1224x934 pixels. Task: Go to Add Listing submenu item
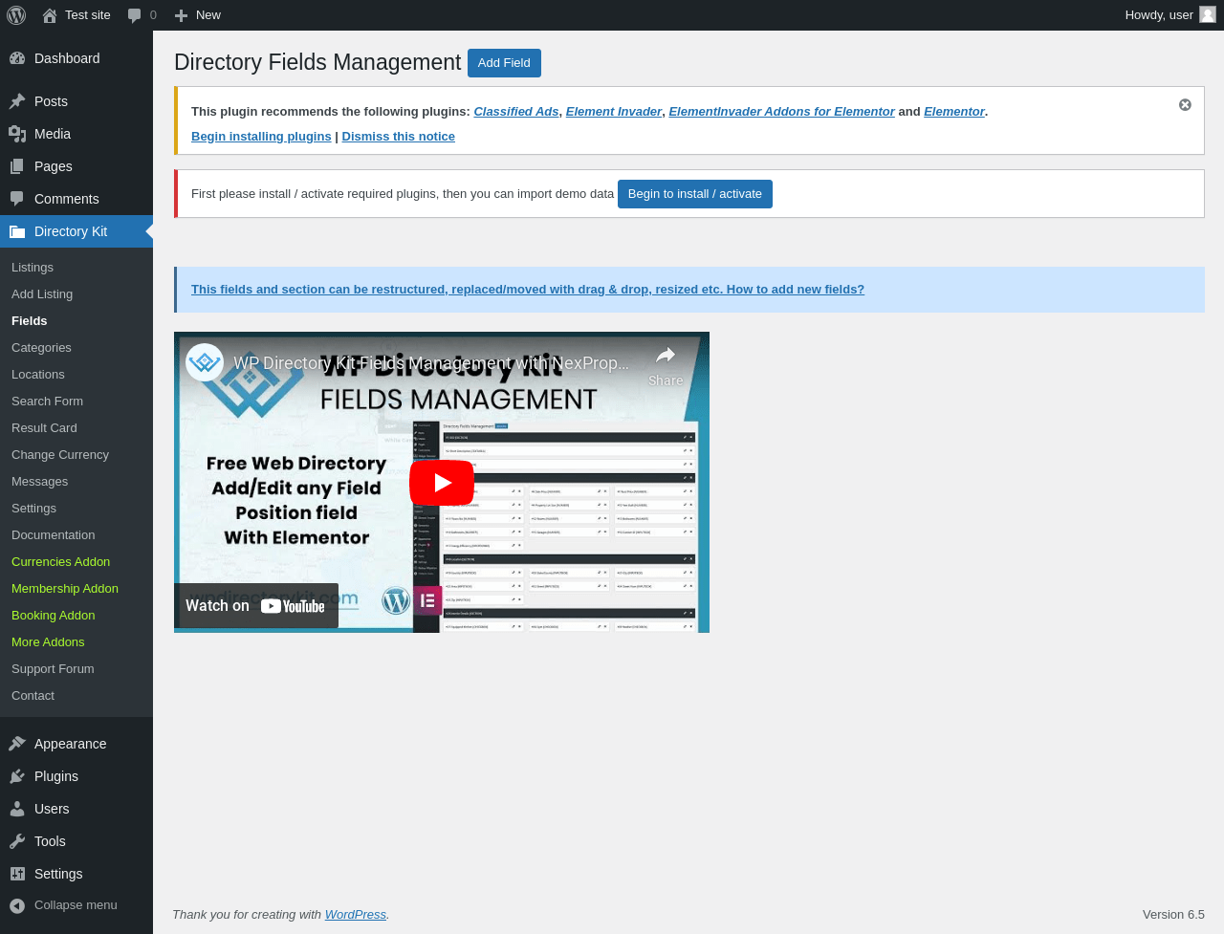coord(42,294)
